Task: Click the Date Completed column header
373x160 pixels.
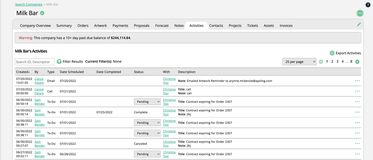Action: pyautogui.click(x=109, y=72)
